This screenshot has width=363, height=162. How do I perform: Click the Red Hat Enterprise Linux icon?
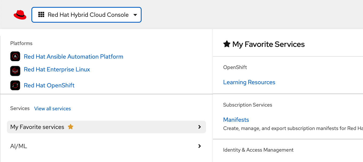coord(15,71)
